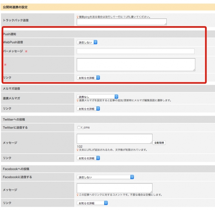Click the lightbulb icon below Twitter character count
The width and height of the screenshot is (215, 210).
point(78,150)
